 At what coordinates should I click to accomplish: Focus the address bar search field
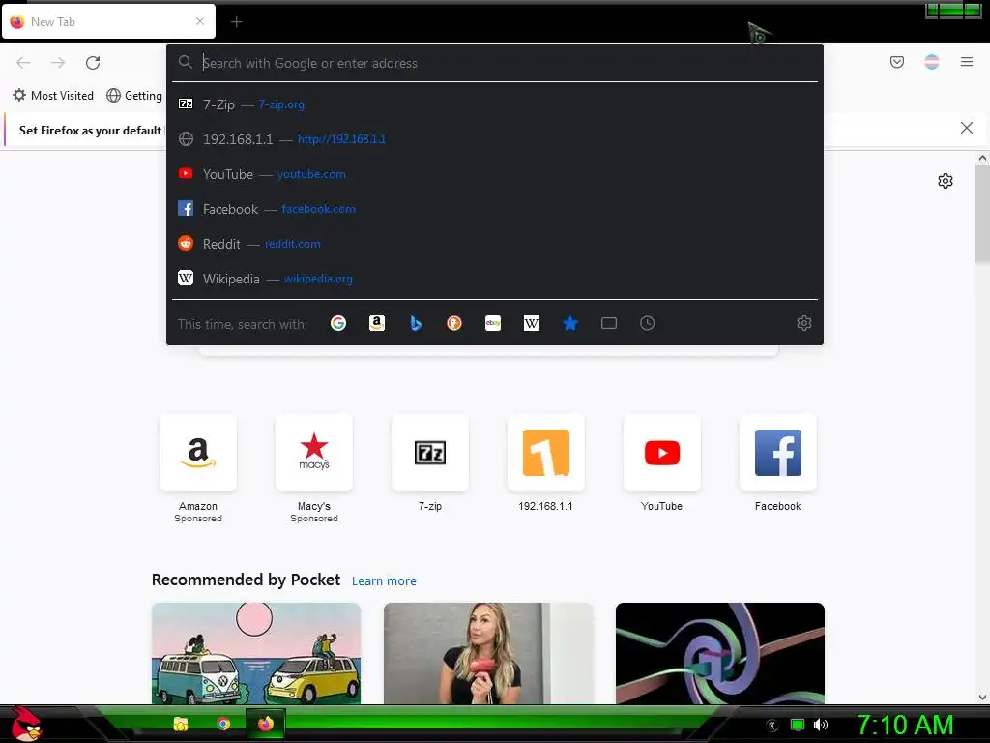[495, 63]
